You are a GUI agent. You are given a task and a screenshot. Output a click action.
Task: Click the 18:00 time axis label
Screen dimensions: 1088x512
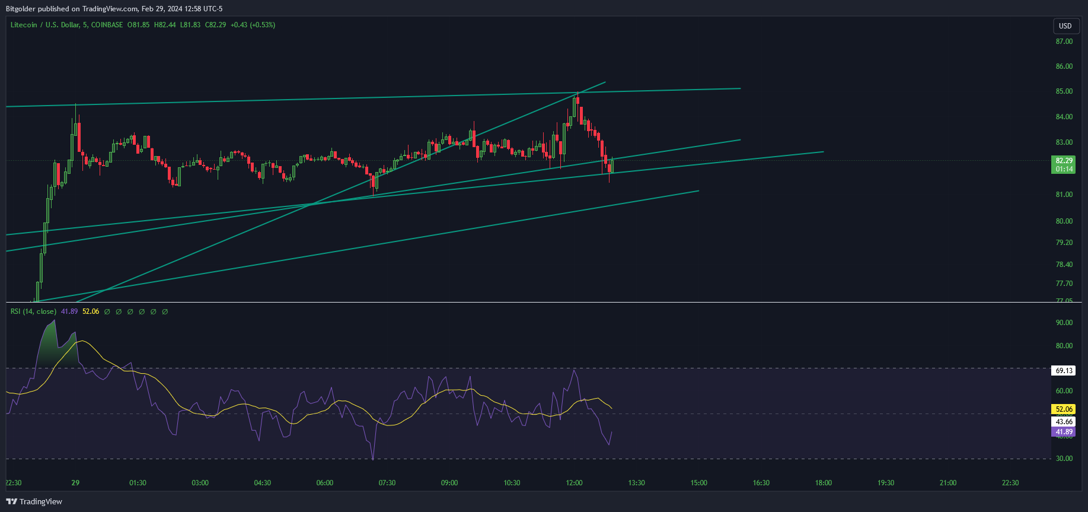point(824,483)
